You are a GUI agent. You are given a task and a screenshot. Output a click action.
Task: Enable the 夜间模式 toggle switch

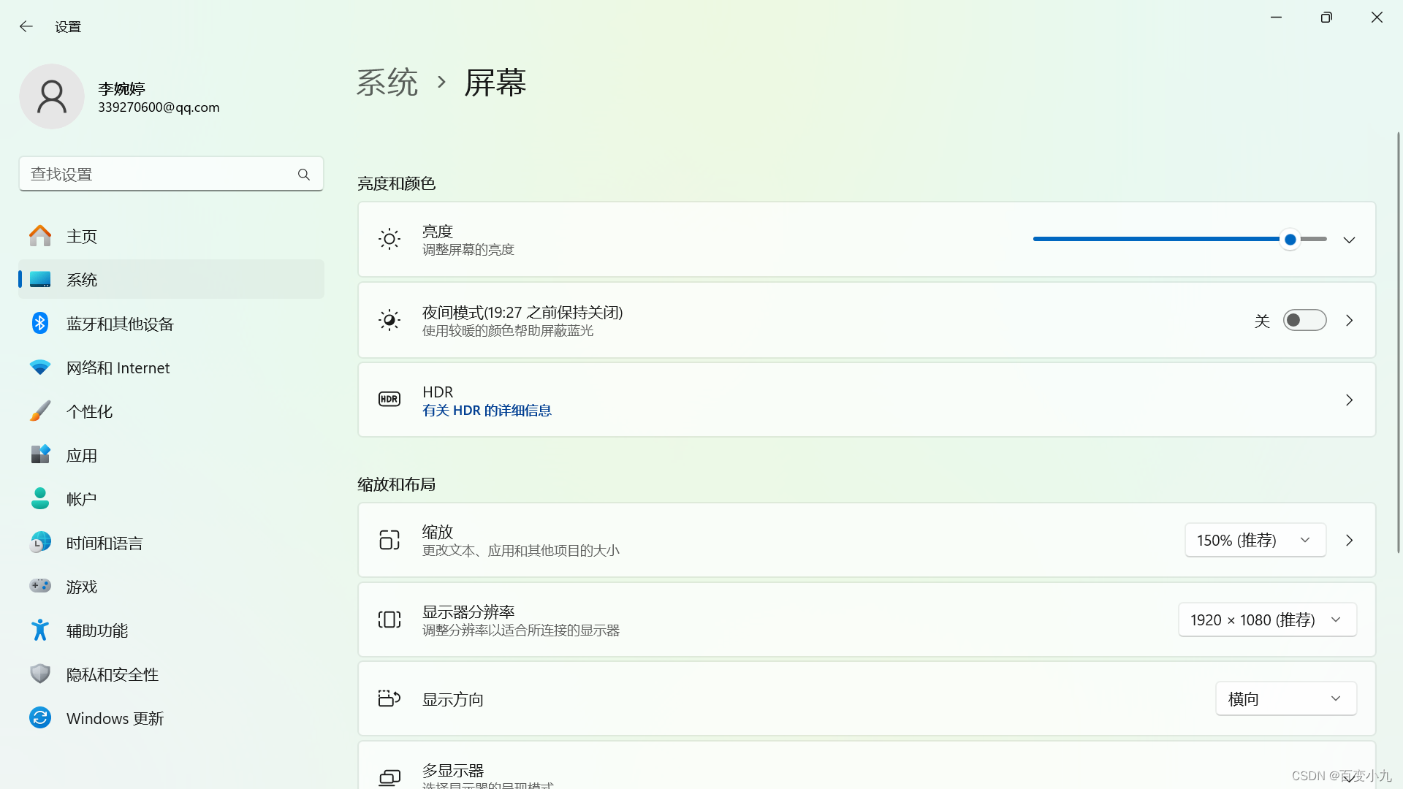coord(1304,320)
